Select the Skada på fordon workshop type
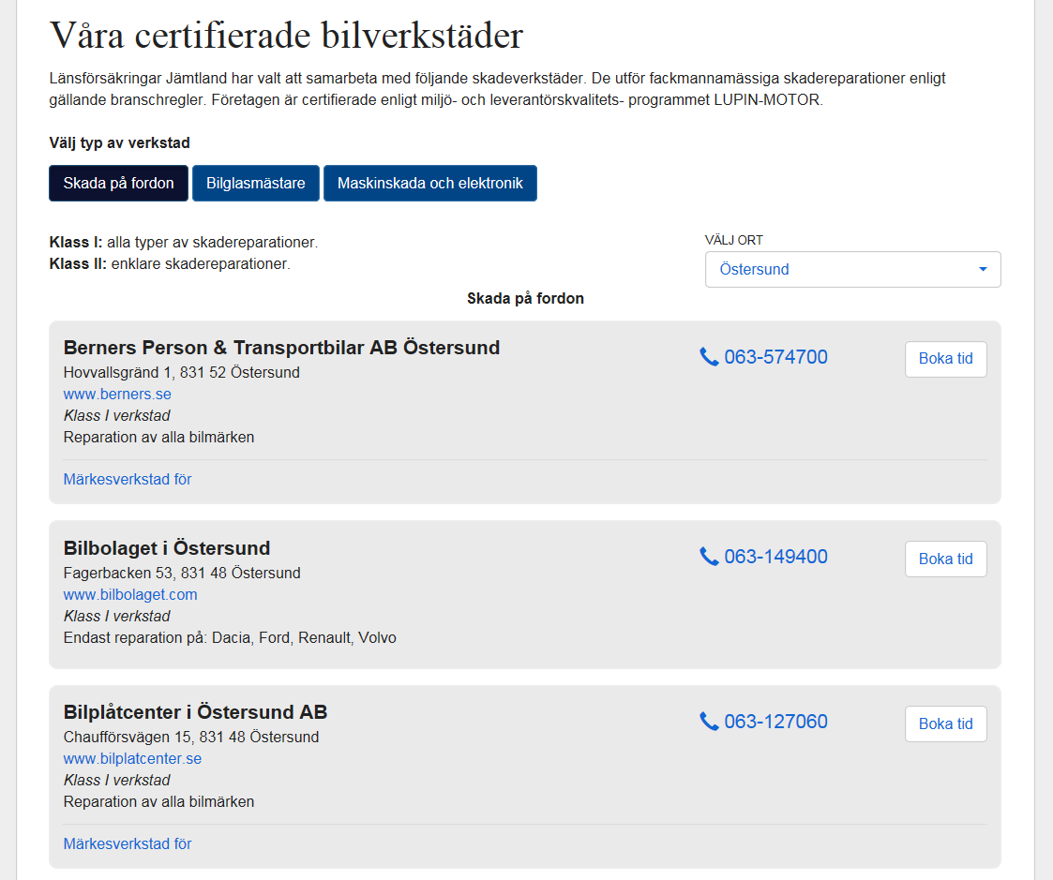1053x880 pixels. (118, 184)
